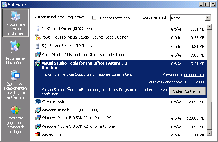
Task: Click the program list scroll down arrow
Action: click(x=209, y=133)
